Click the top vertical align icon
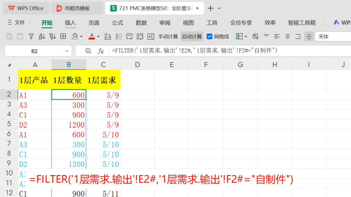This screenshot has height=197, width=351. (x=266, y=36)
